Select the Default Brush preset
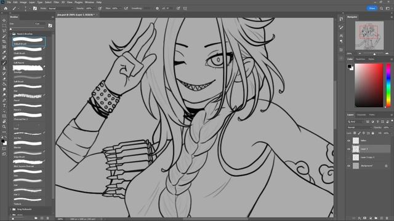 (29, 41)
